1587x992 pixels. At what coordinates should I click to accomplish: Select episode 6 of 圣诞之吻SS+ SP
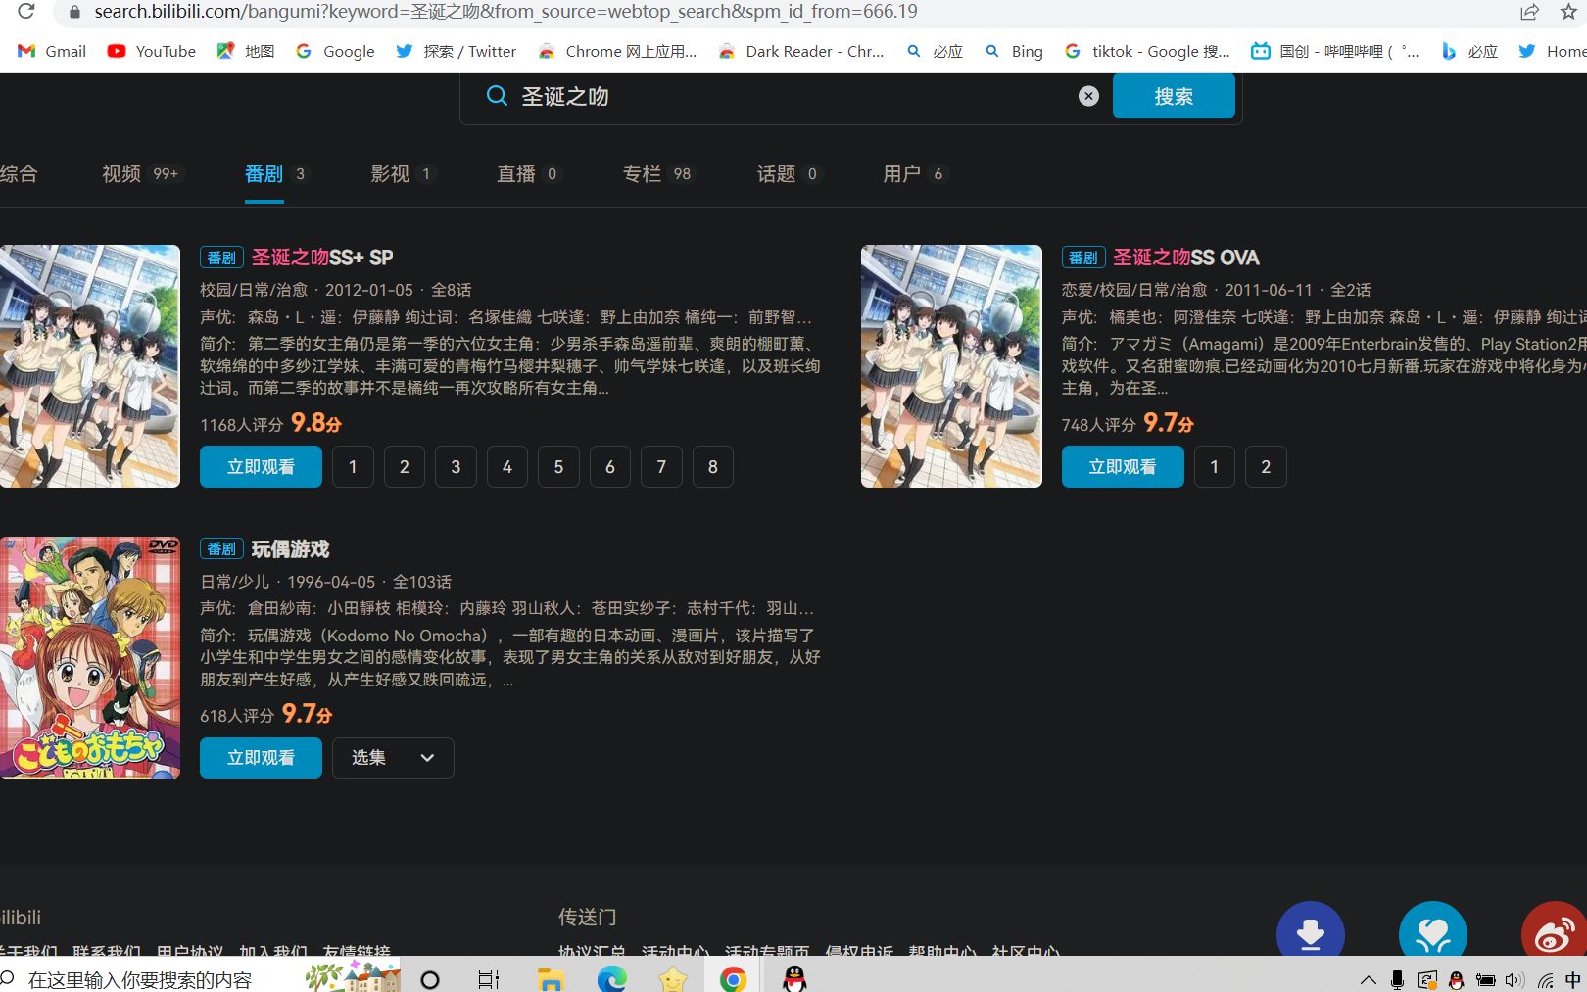tap(609, 467)
